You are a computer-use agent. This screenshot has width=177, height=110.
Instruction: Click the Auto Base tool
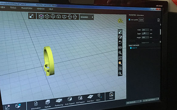(90, 98)
